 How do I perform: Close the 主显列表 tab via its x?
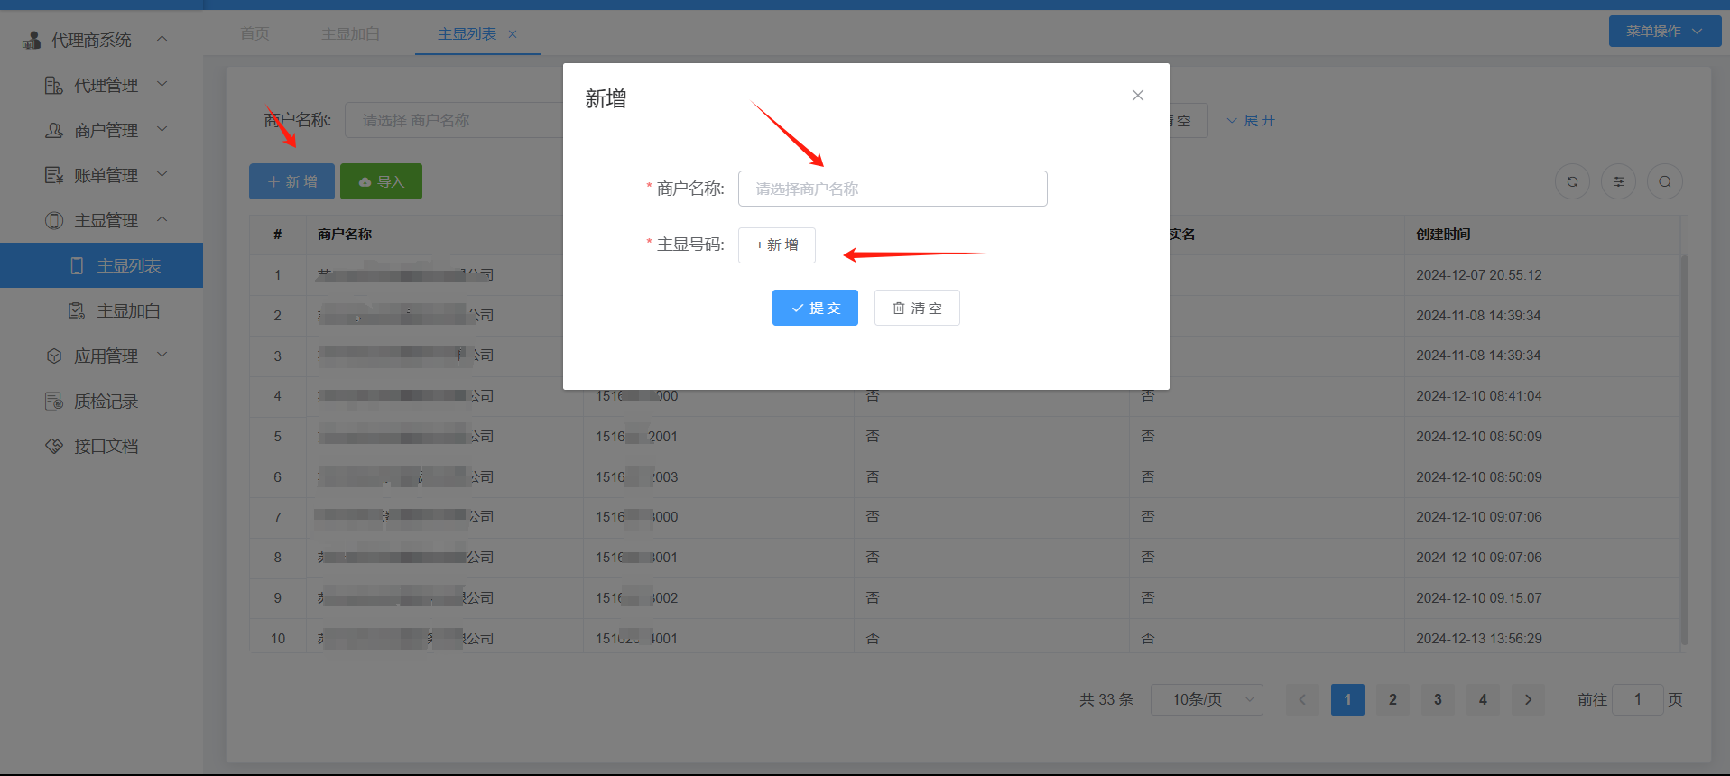point(513,34)
